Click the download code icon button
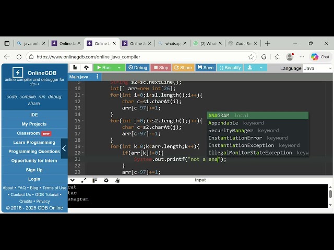This screenshot has height=250, width=334. (250, 68)
